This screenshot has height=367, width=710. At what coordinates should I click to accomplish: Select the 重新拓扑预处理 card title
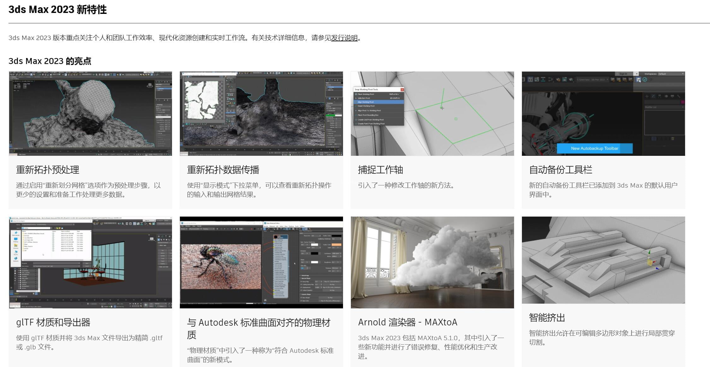[x=48, y=170]
